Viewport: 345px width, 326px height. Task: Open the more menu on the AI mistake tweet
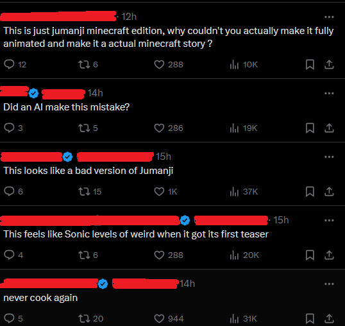point(329,93)
